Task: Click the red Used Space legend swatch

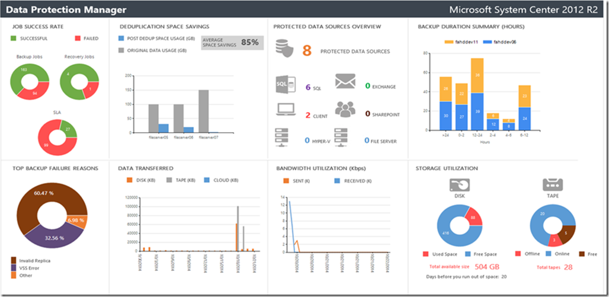Action: pyautogui.click(x=426, y=254)
